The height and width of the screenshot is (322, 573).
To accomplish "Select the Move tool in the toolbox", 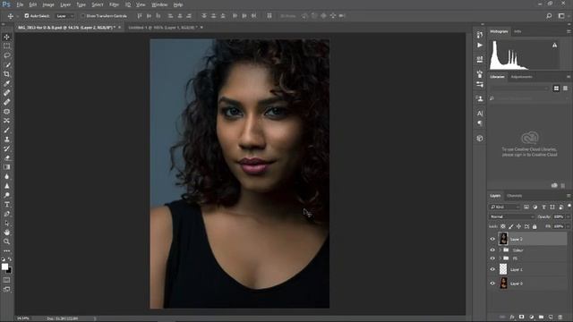I will pos(6,37).
